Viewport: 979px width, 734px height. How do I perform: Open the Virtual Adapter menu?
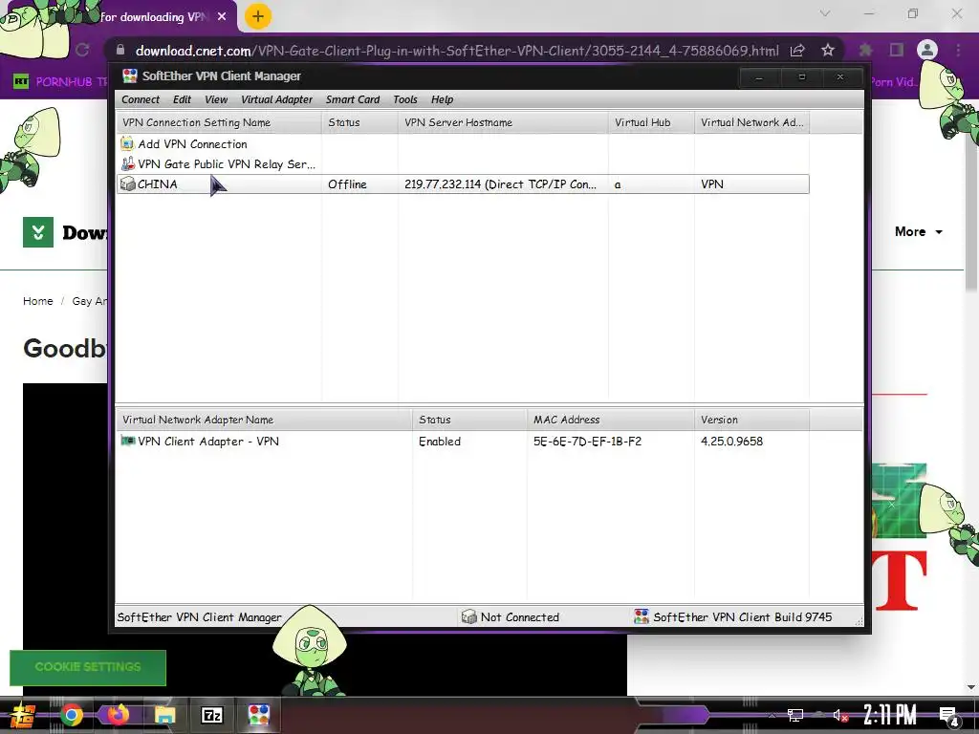coord(276,99)
